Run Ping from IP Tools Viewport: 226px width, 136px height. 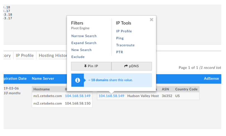click(x=120, y=38)
